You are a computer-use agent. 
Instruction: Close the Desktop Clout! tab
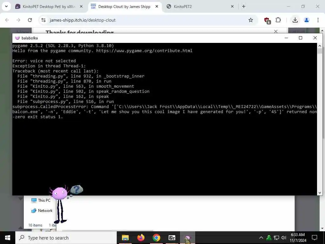157,7
